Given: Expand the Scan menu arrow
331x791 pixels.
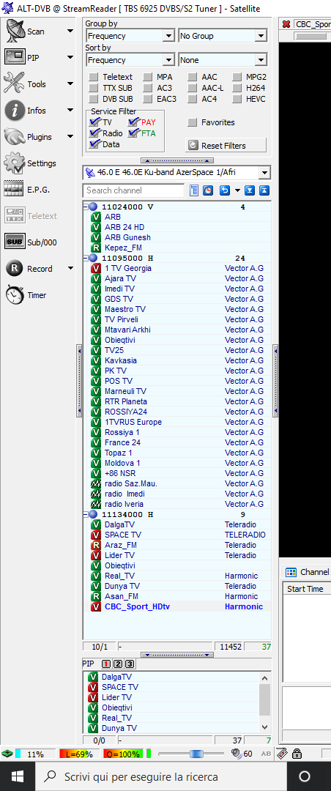Looking at the screenshot, I should coord(70,31).
